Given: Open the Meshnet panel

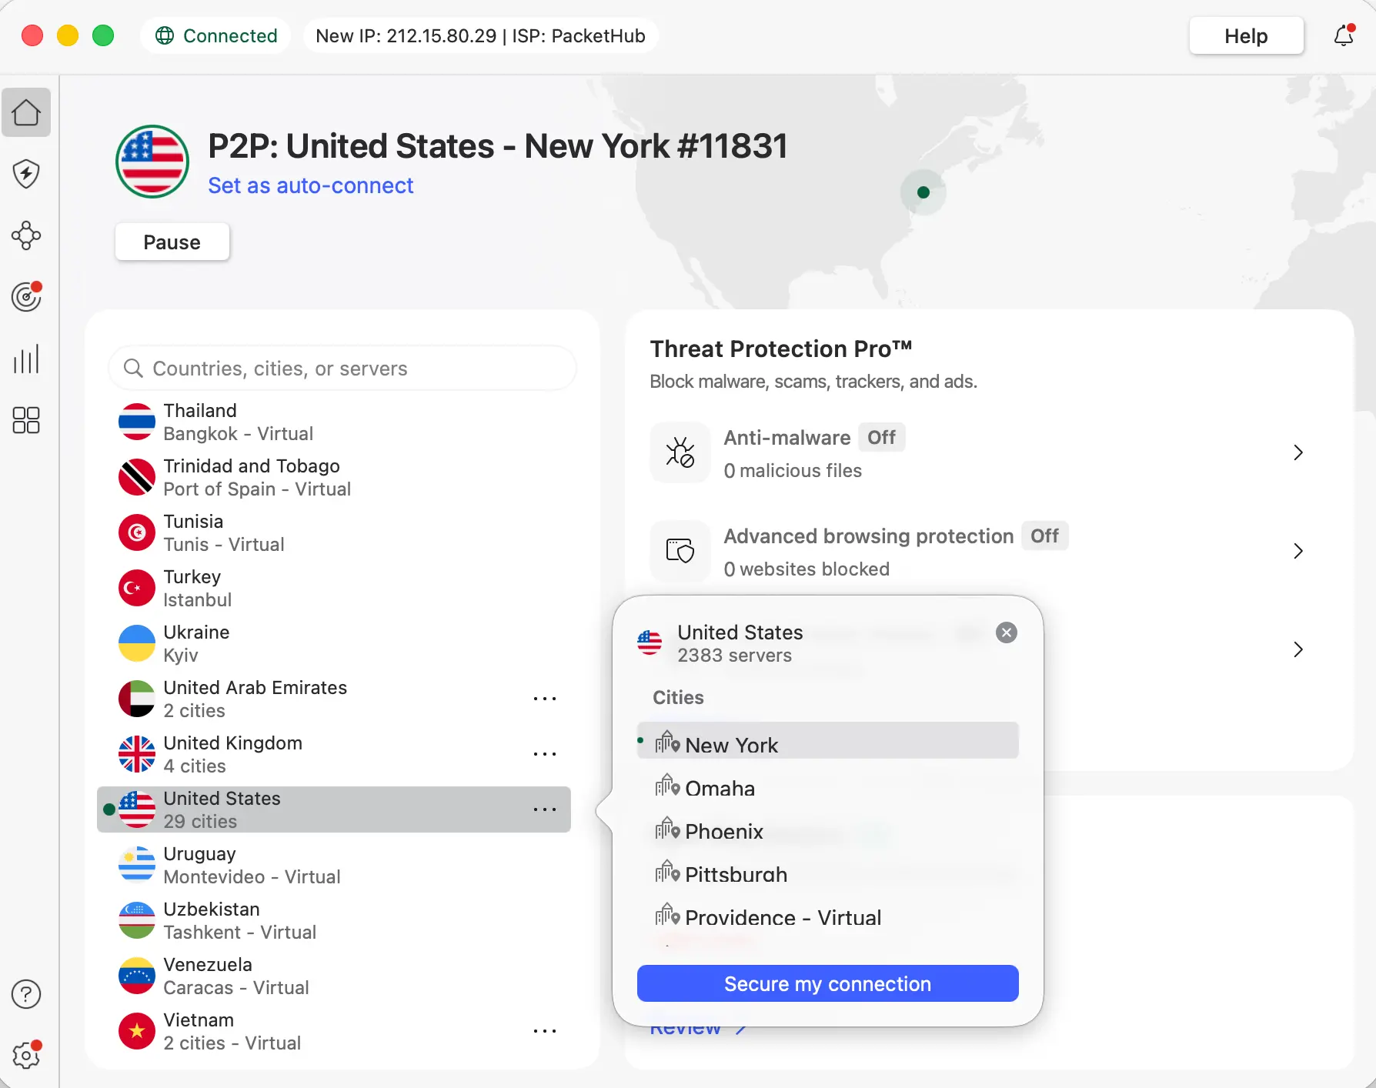Looking at the screenshot, I should coord(26,235).
